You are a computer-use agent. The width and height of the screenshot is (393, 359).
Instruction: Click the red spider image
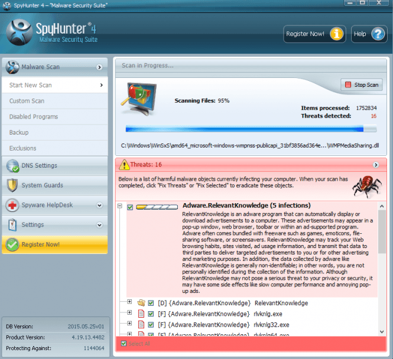click(x=367, y=187)
